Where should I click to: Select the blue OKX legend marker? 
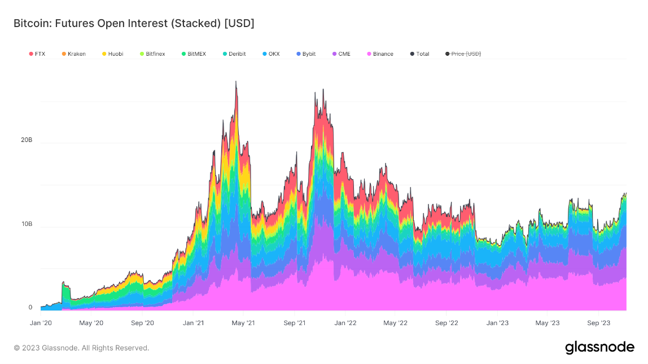[x=264, y=54]
